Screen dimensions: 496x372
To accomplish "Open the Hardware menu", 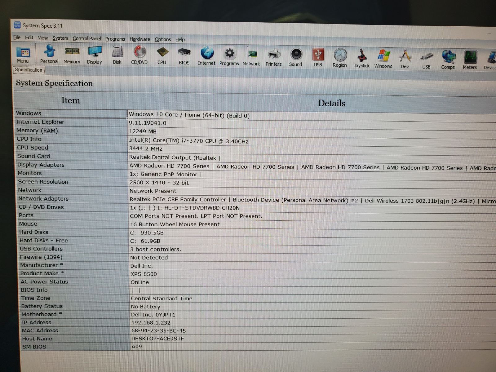I will click(x=140, y=39).
